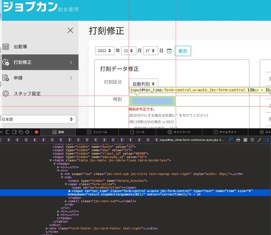Select the closing </form> tag line

52,232
